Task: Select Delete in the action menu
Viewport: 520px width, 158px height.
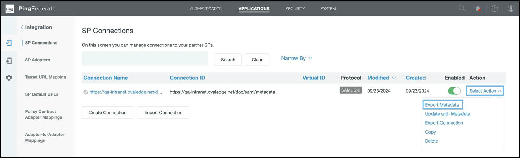Action: pyautogui.click(x=431, y=141)
